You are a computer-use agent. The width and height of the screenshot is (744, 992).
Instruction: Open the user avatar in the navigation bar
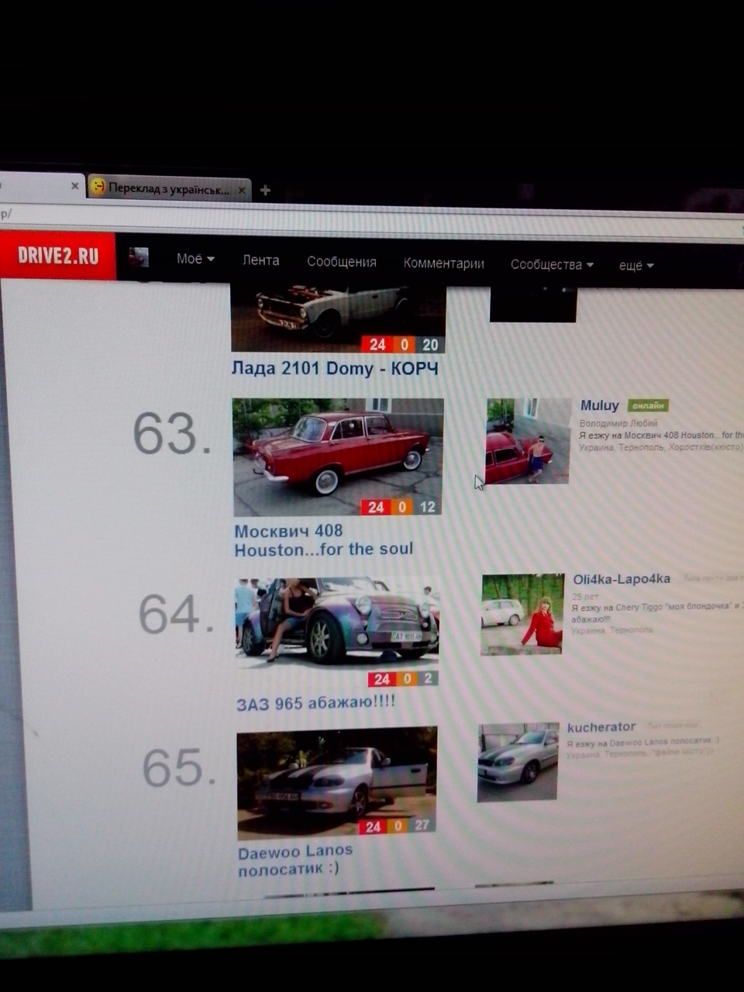tap(139, 257)
